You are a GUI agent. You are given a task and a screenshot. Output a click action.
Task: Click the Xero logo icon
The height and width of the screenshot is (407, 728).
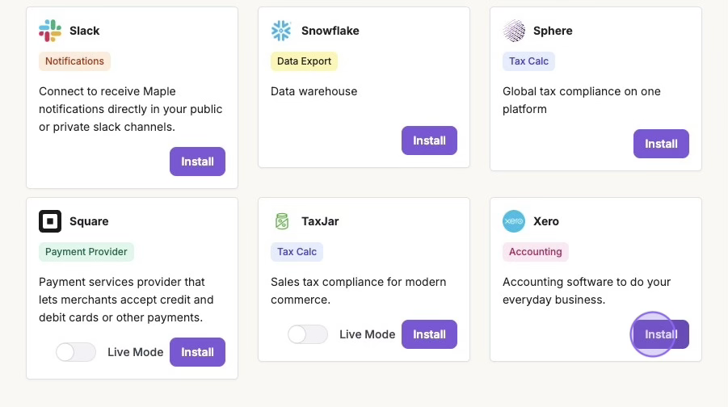[514, 221]
